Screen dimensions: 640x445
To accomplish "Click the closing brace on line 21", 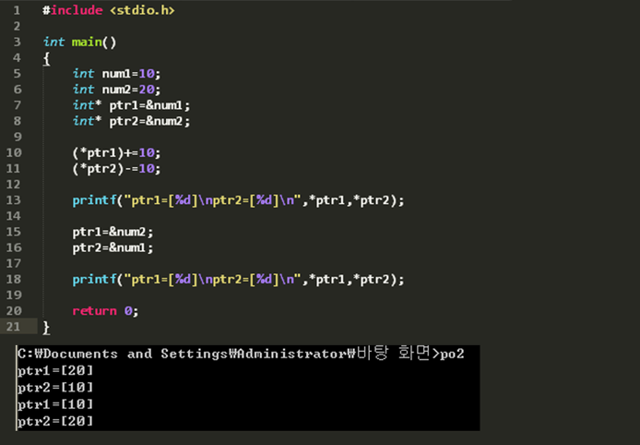I will pos(46,327).
